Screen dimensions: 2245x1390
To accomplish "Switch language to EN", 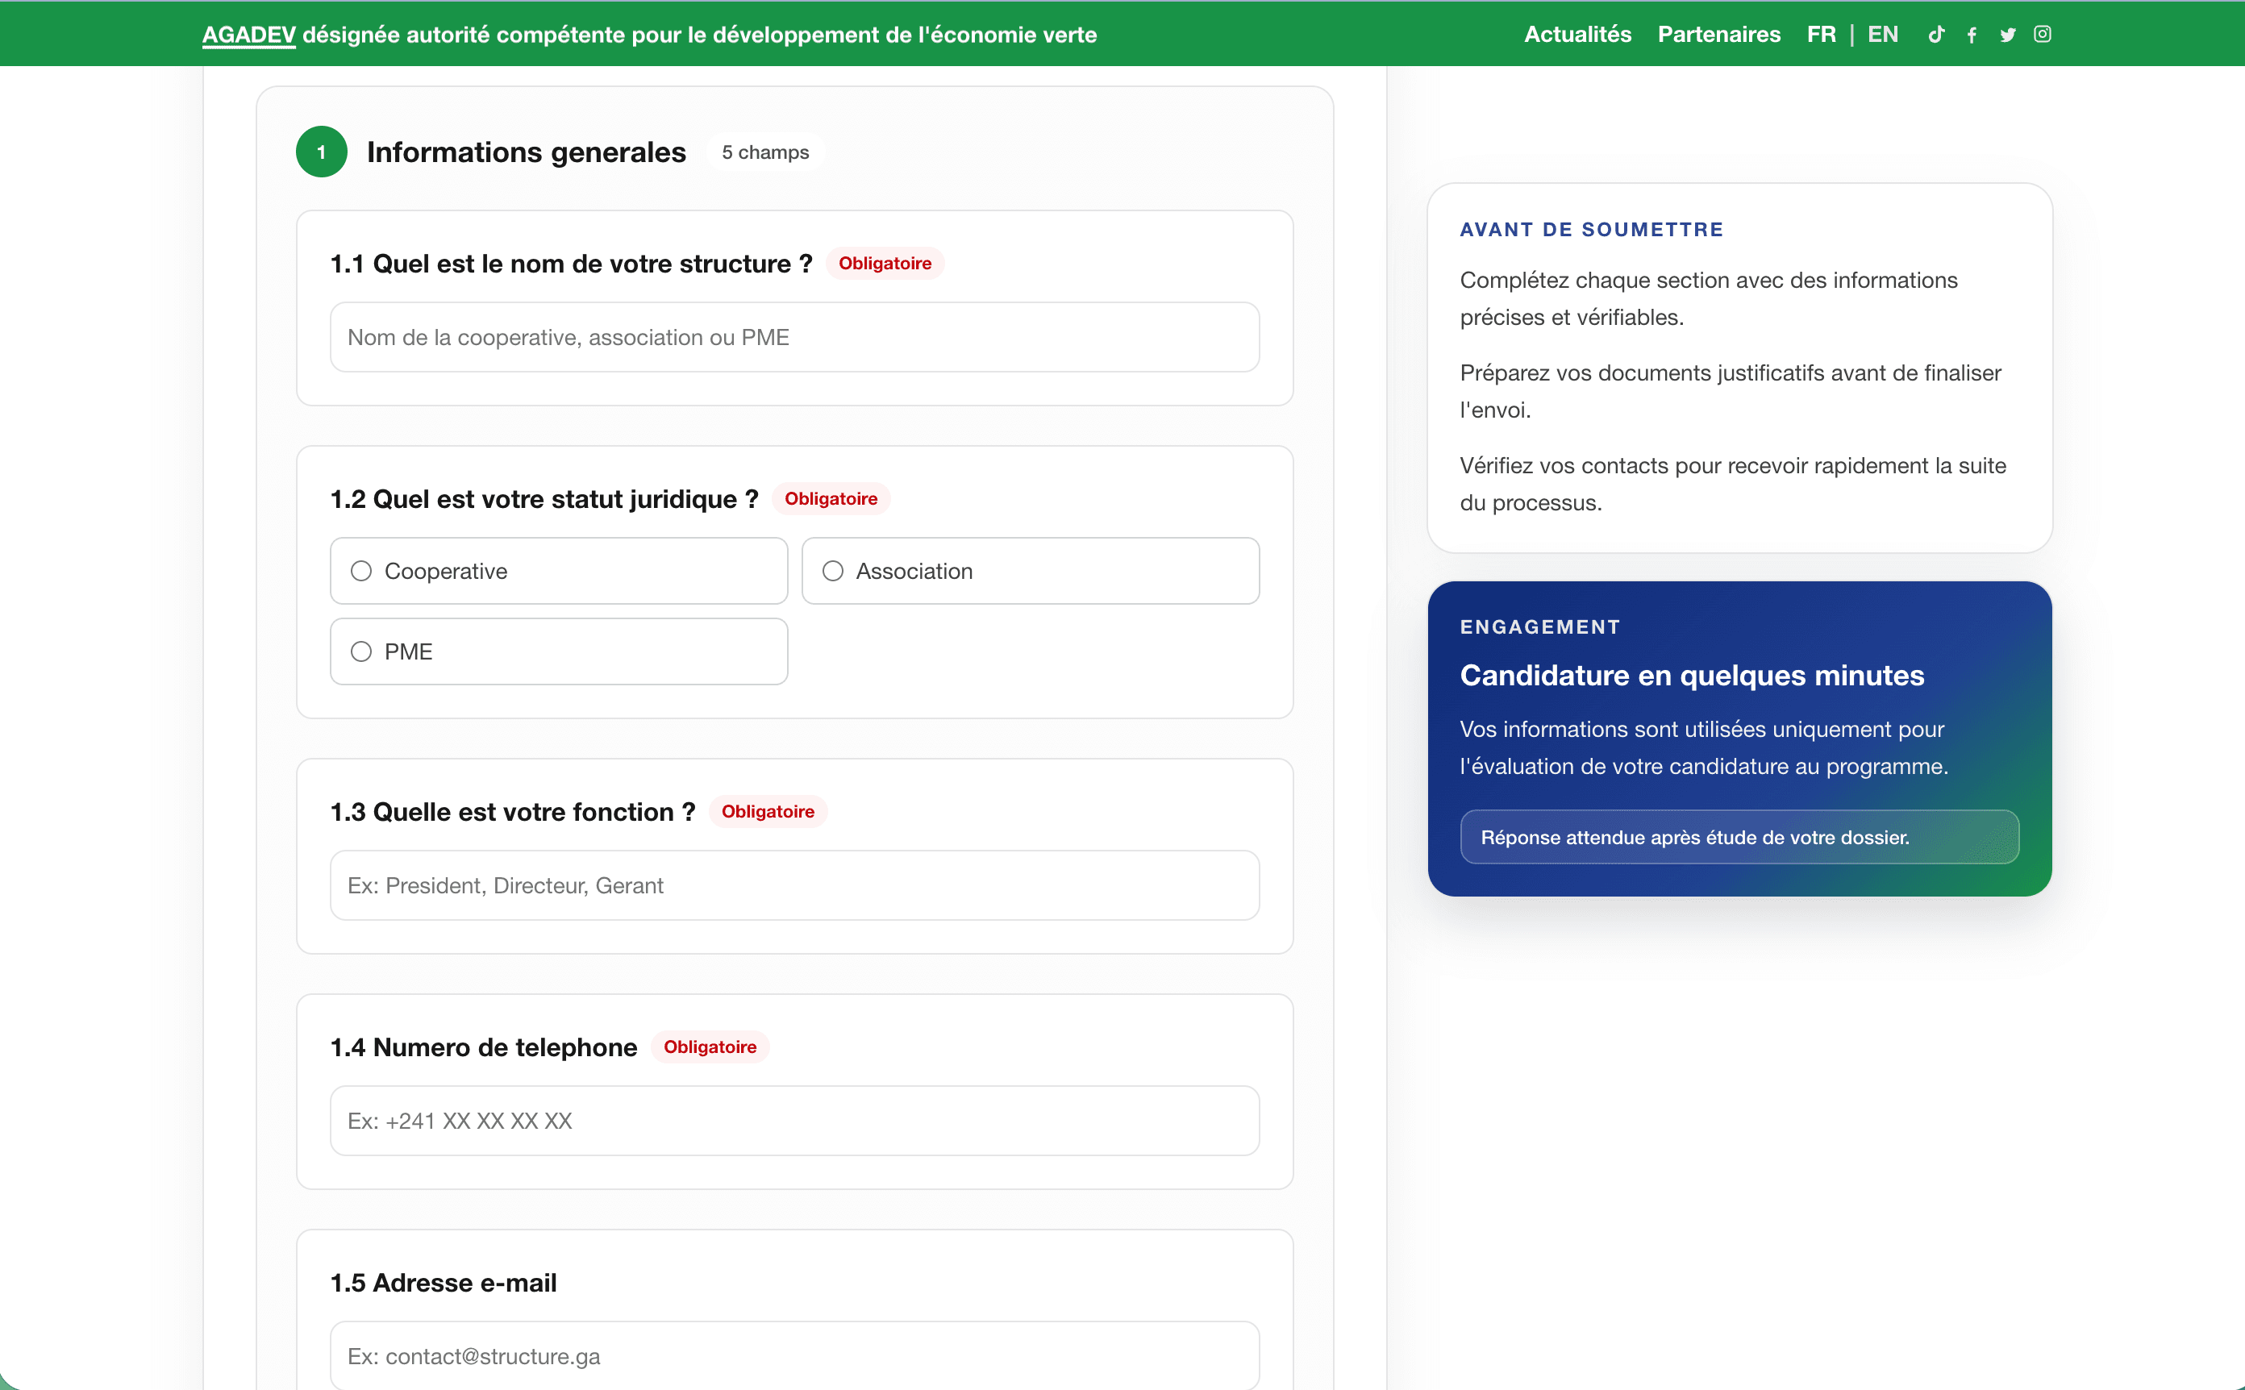I will point(1883,34).
